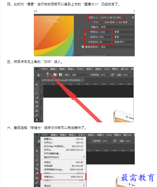Click the flow 100% field in the middle screenshot
This screenshot has height=187, width=157.
click(125, 75)
